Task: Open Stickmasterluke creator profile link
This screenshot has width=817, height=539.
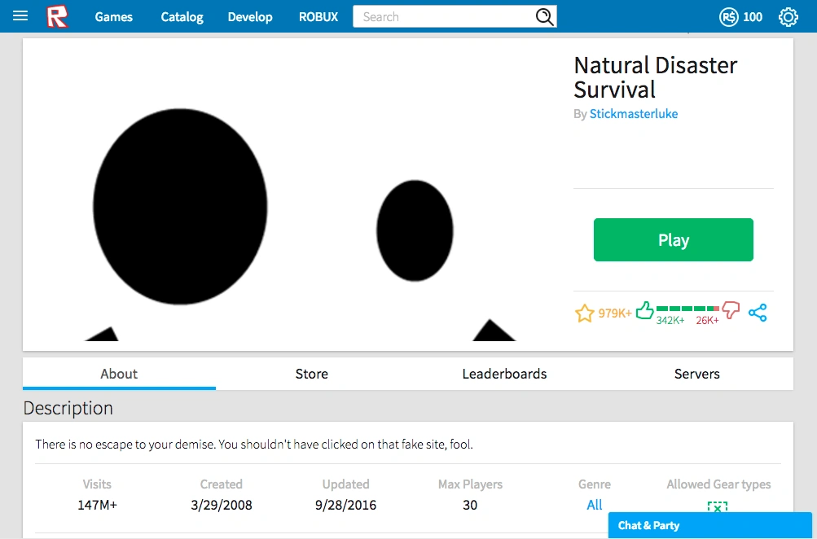Action: coord(634,114)
